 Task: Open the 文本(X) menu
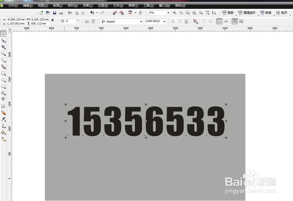(118, 6)
